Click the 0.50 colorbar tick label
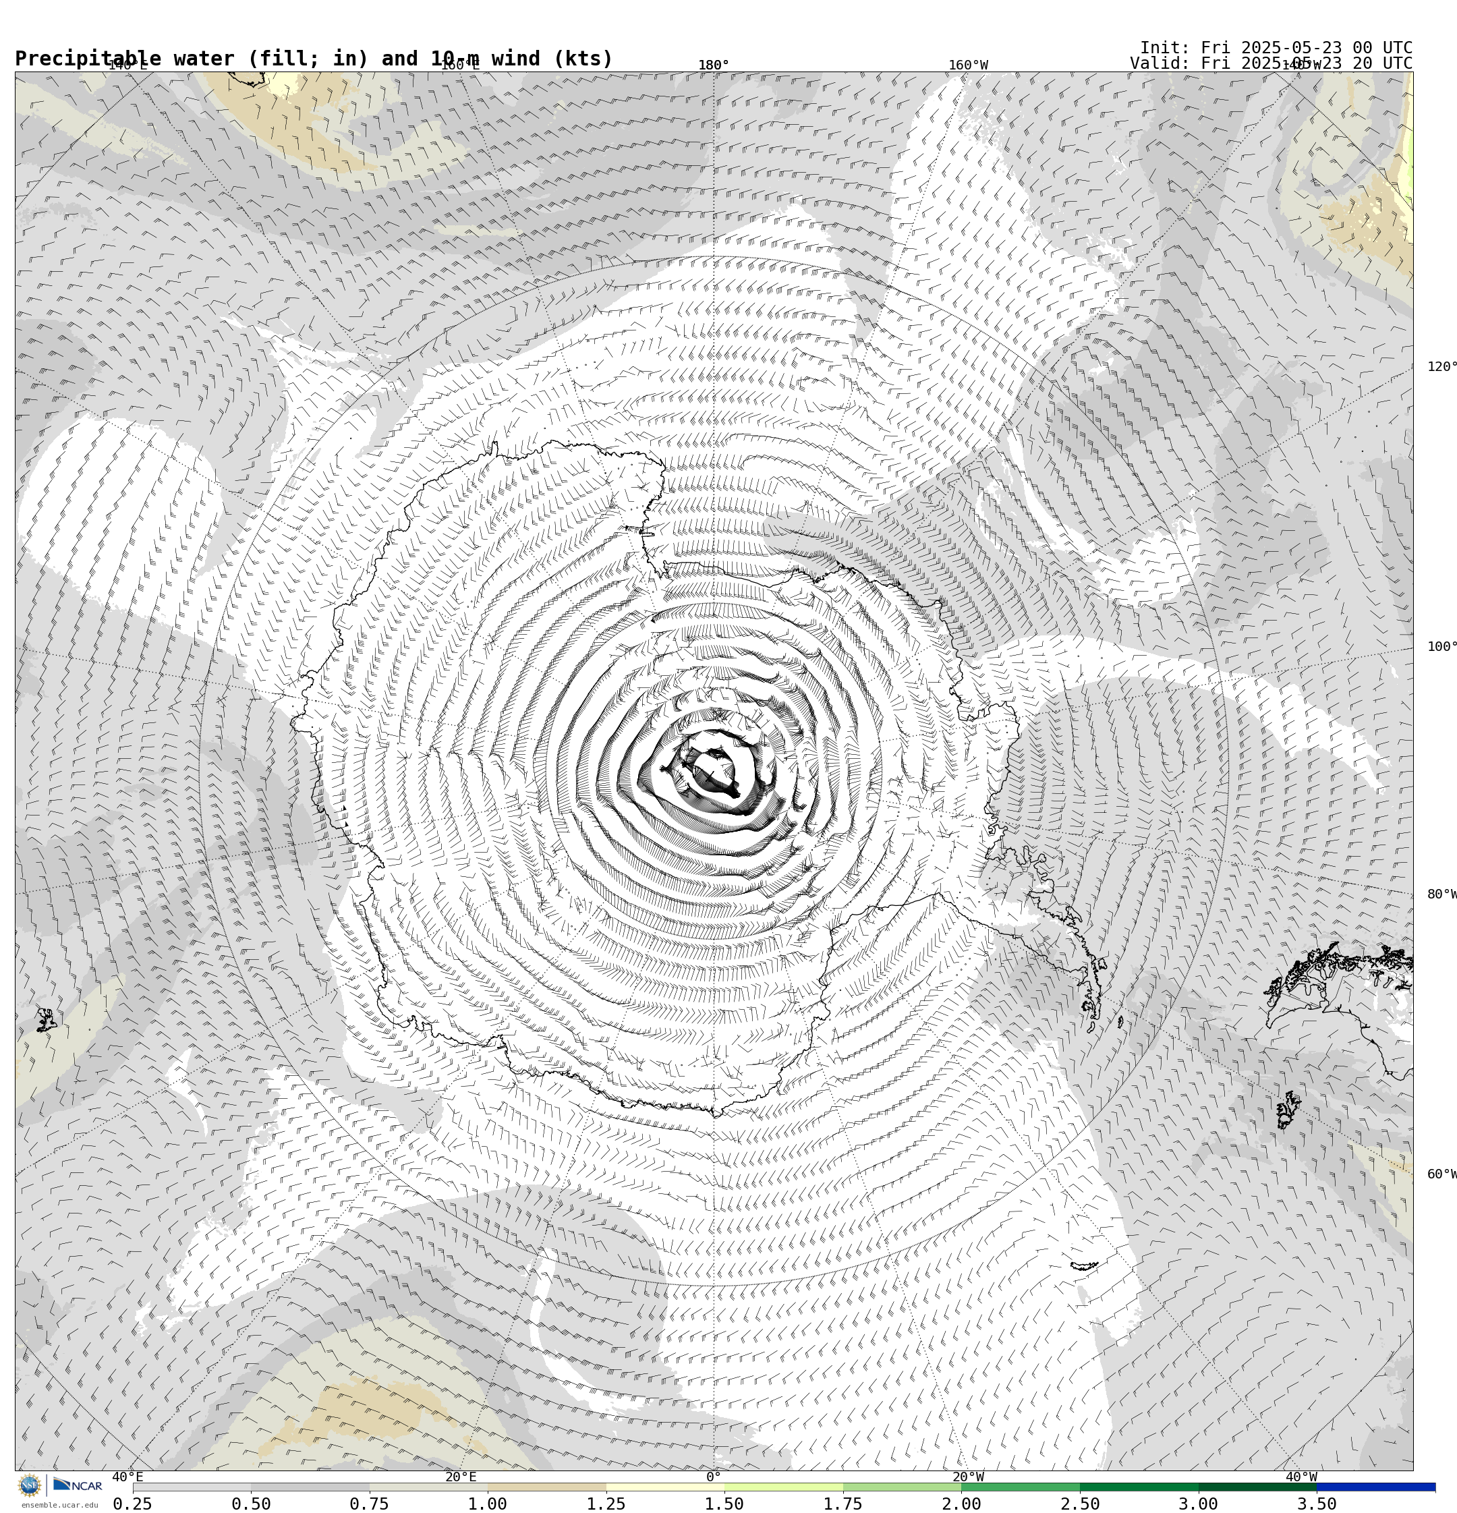Image resolution: width=1457 pixels, height=1513 pixels. (251, 1504)
